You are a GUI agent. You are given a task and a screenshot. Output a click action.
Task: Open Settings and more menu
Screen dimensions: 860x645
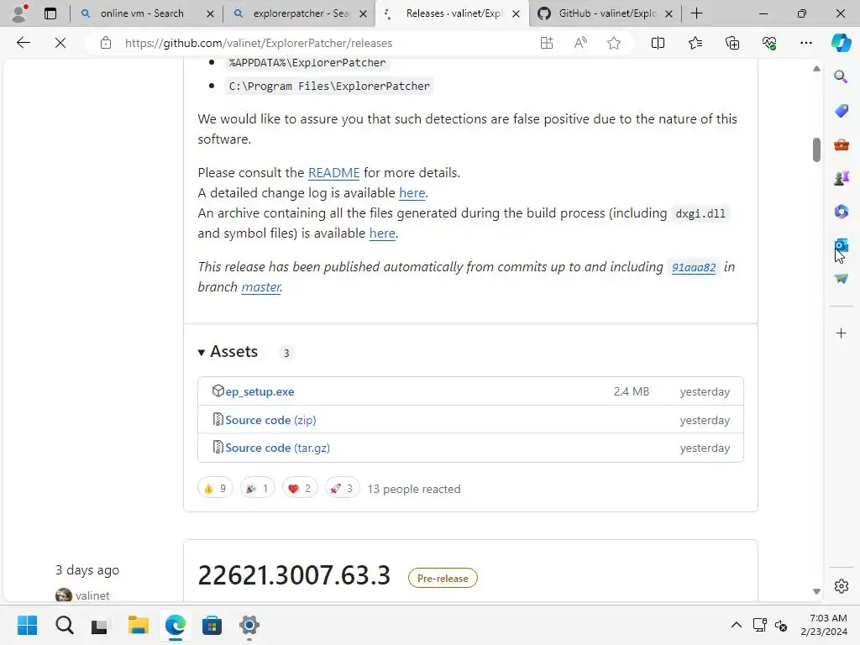(x=805, y=43)
